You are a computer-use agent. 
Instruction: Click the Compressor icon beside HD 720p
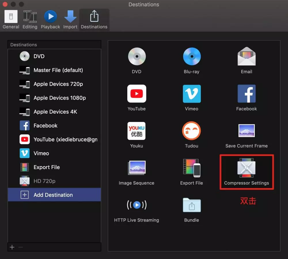[x=24, y=181]
